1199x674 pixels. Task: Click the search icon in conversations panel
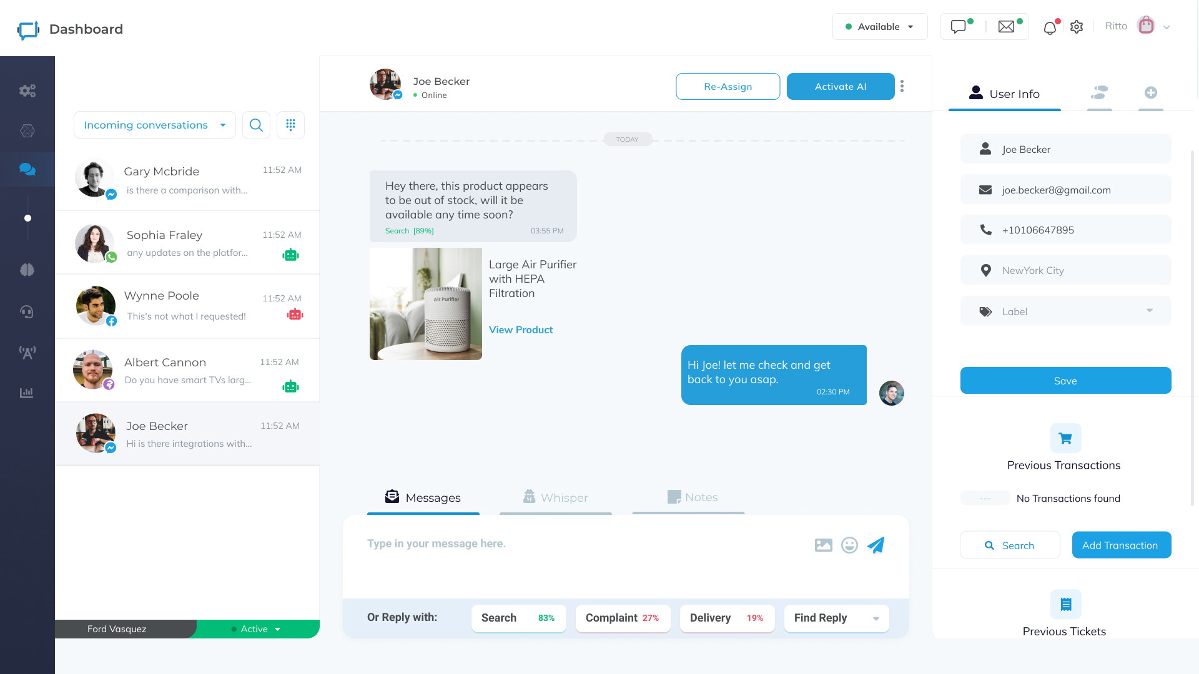pos(256,124)
